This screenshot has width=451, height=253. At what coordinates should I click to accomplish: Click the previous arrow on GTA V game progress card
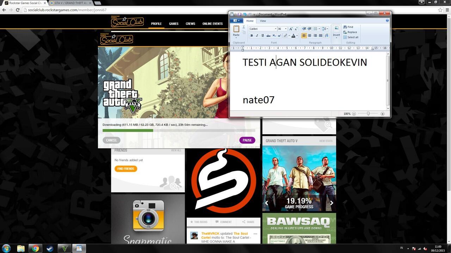(x=267, y=203)
